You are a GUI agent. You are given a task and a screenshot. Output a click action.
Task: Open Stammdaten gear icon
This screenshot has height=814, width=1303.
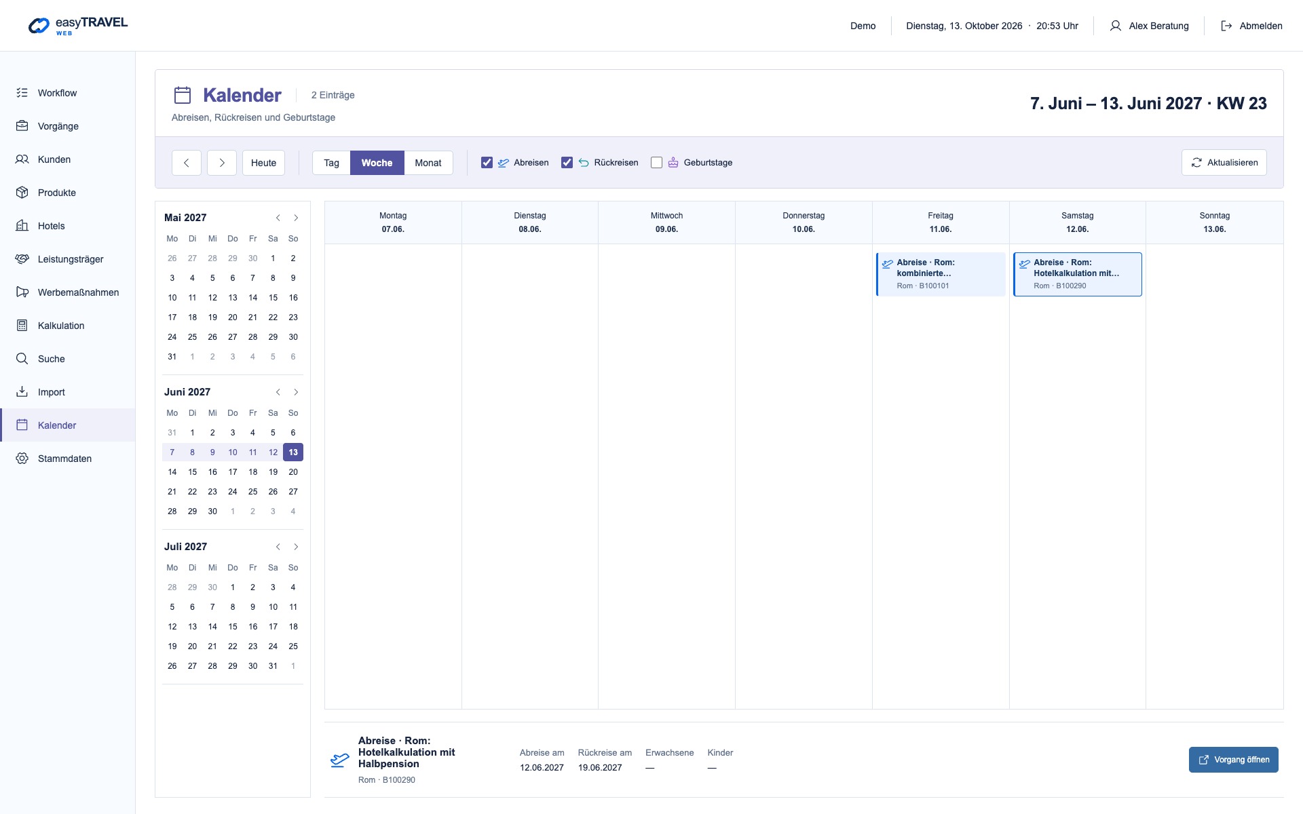tap(22, 459)
